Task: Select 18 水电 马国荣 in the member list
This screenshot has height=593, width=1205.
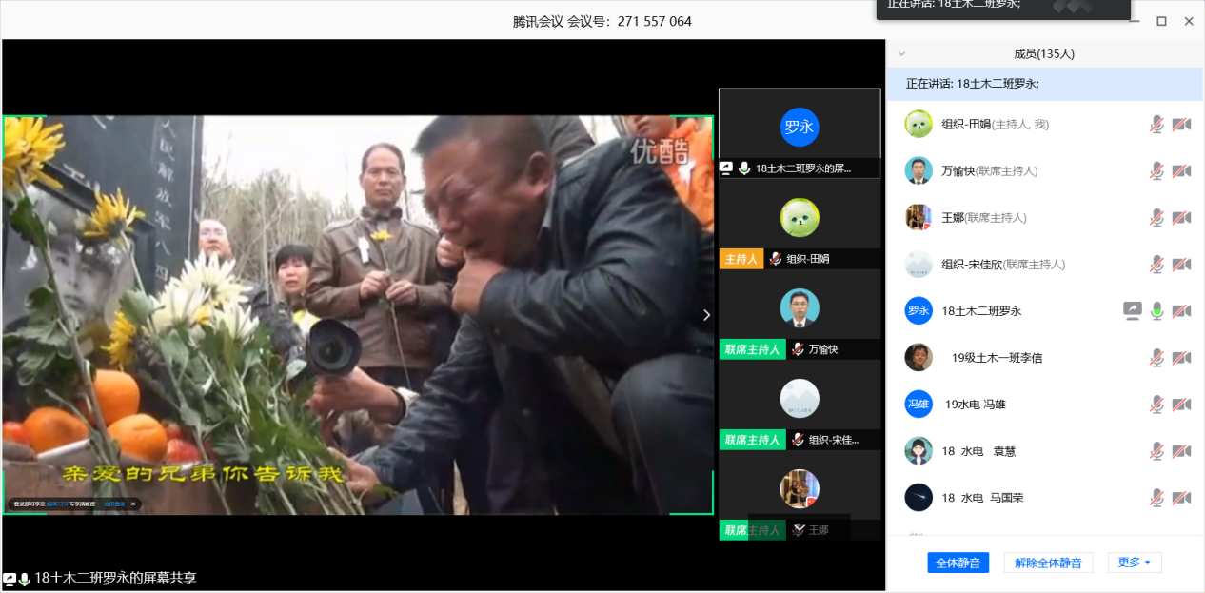Action: tap(981, 498)
